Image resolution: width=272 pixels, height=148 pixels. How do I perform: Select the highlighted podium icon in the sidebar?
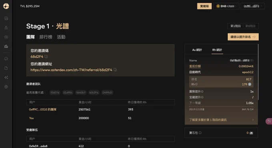point(6,46)
